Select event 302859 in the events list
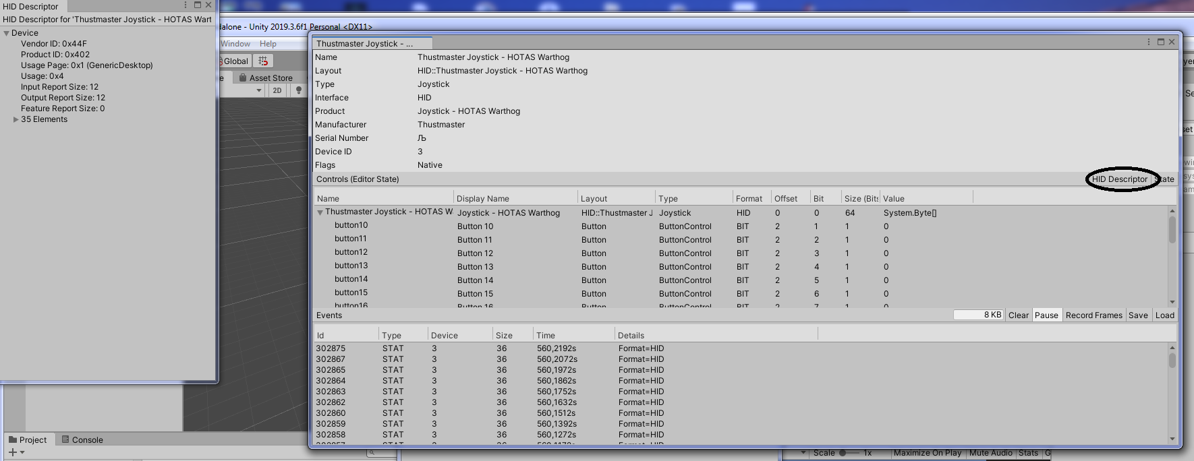The height and width of the screenshot is (461, 1194). pyautogui.click(x=740, y=424)
